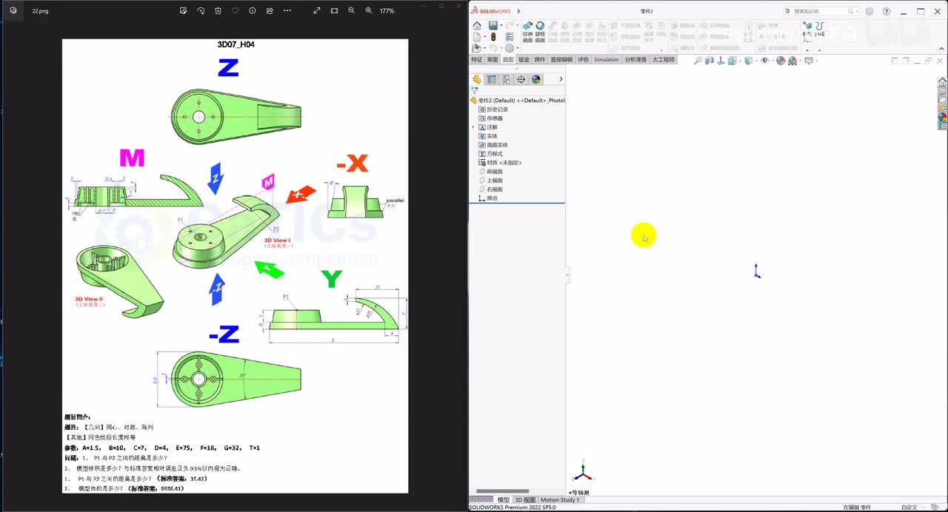948x512 pixels.
Task: Toggle Photos full screen view
Action: point(317,11)
